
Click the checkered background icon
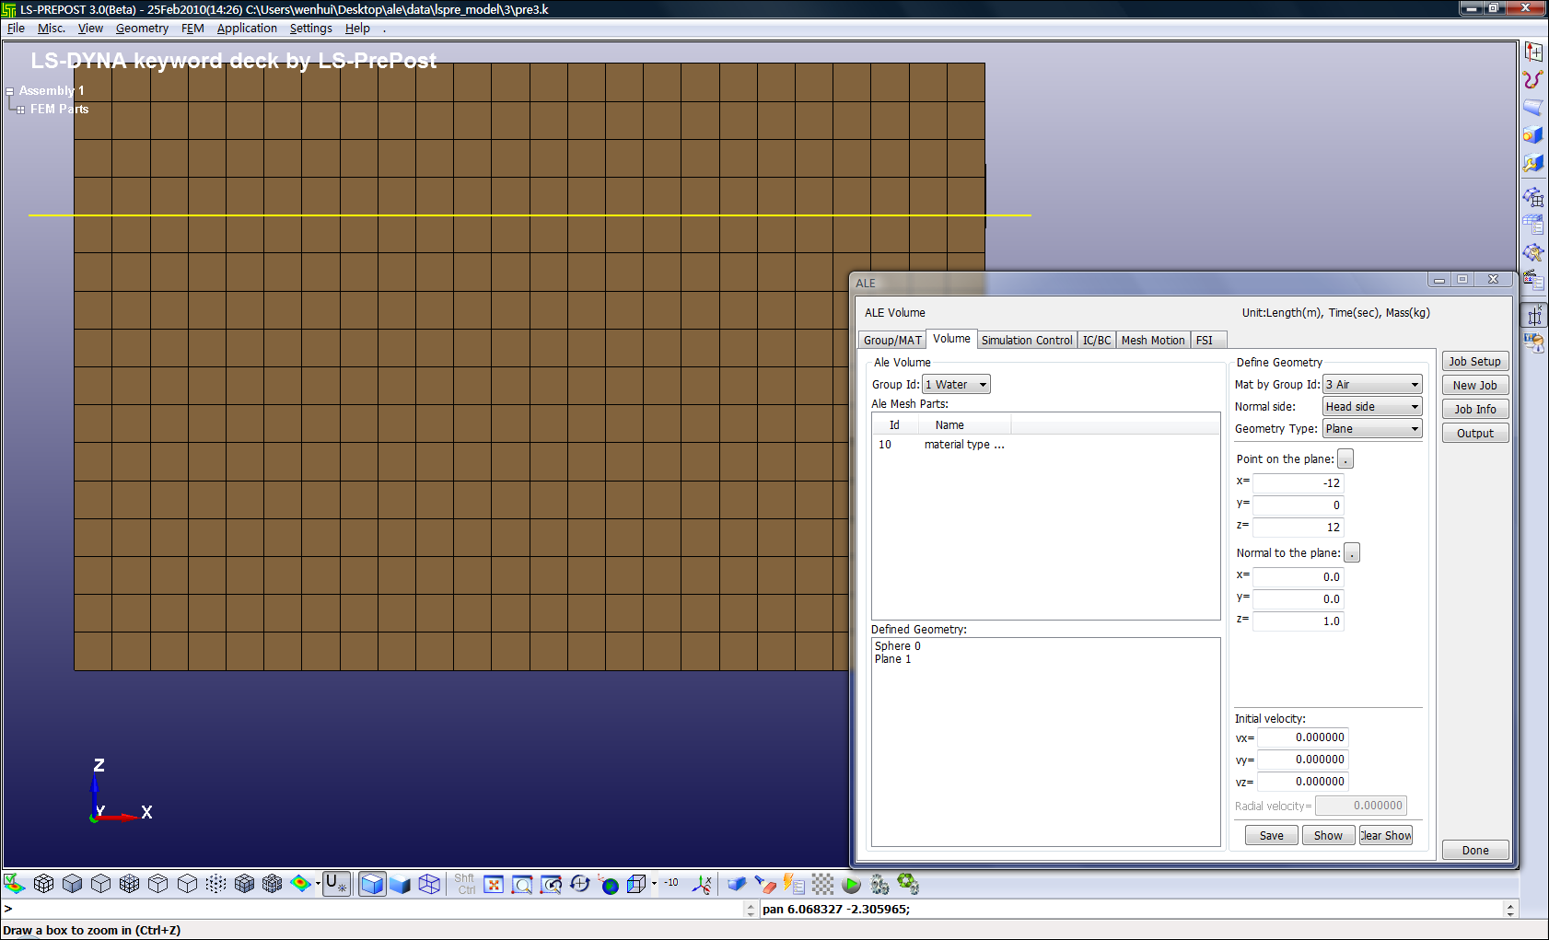tap(822, 885)
